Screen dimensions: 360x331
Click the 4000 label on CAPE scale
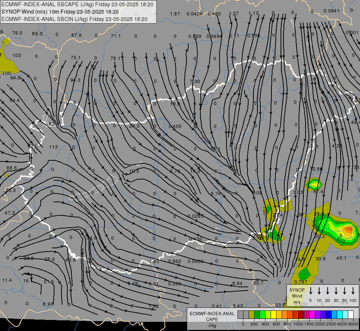coord(342,324)
